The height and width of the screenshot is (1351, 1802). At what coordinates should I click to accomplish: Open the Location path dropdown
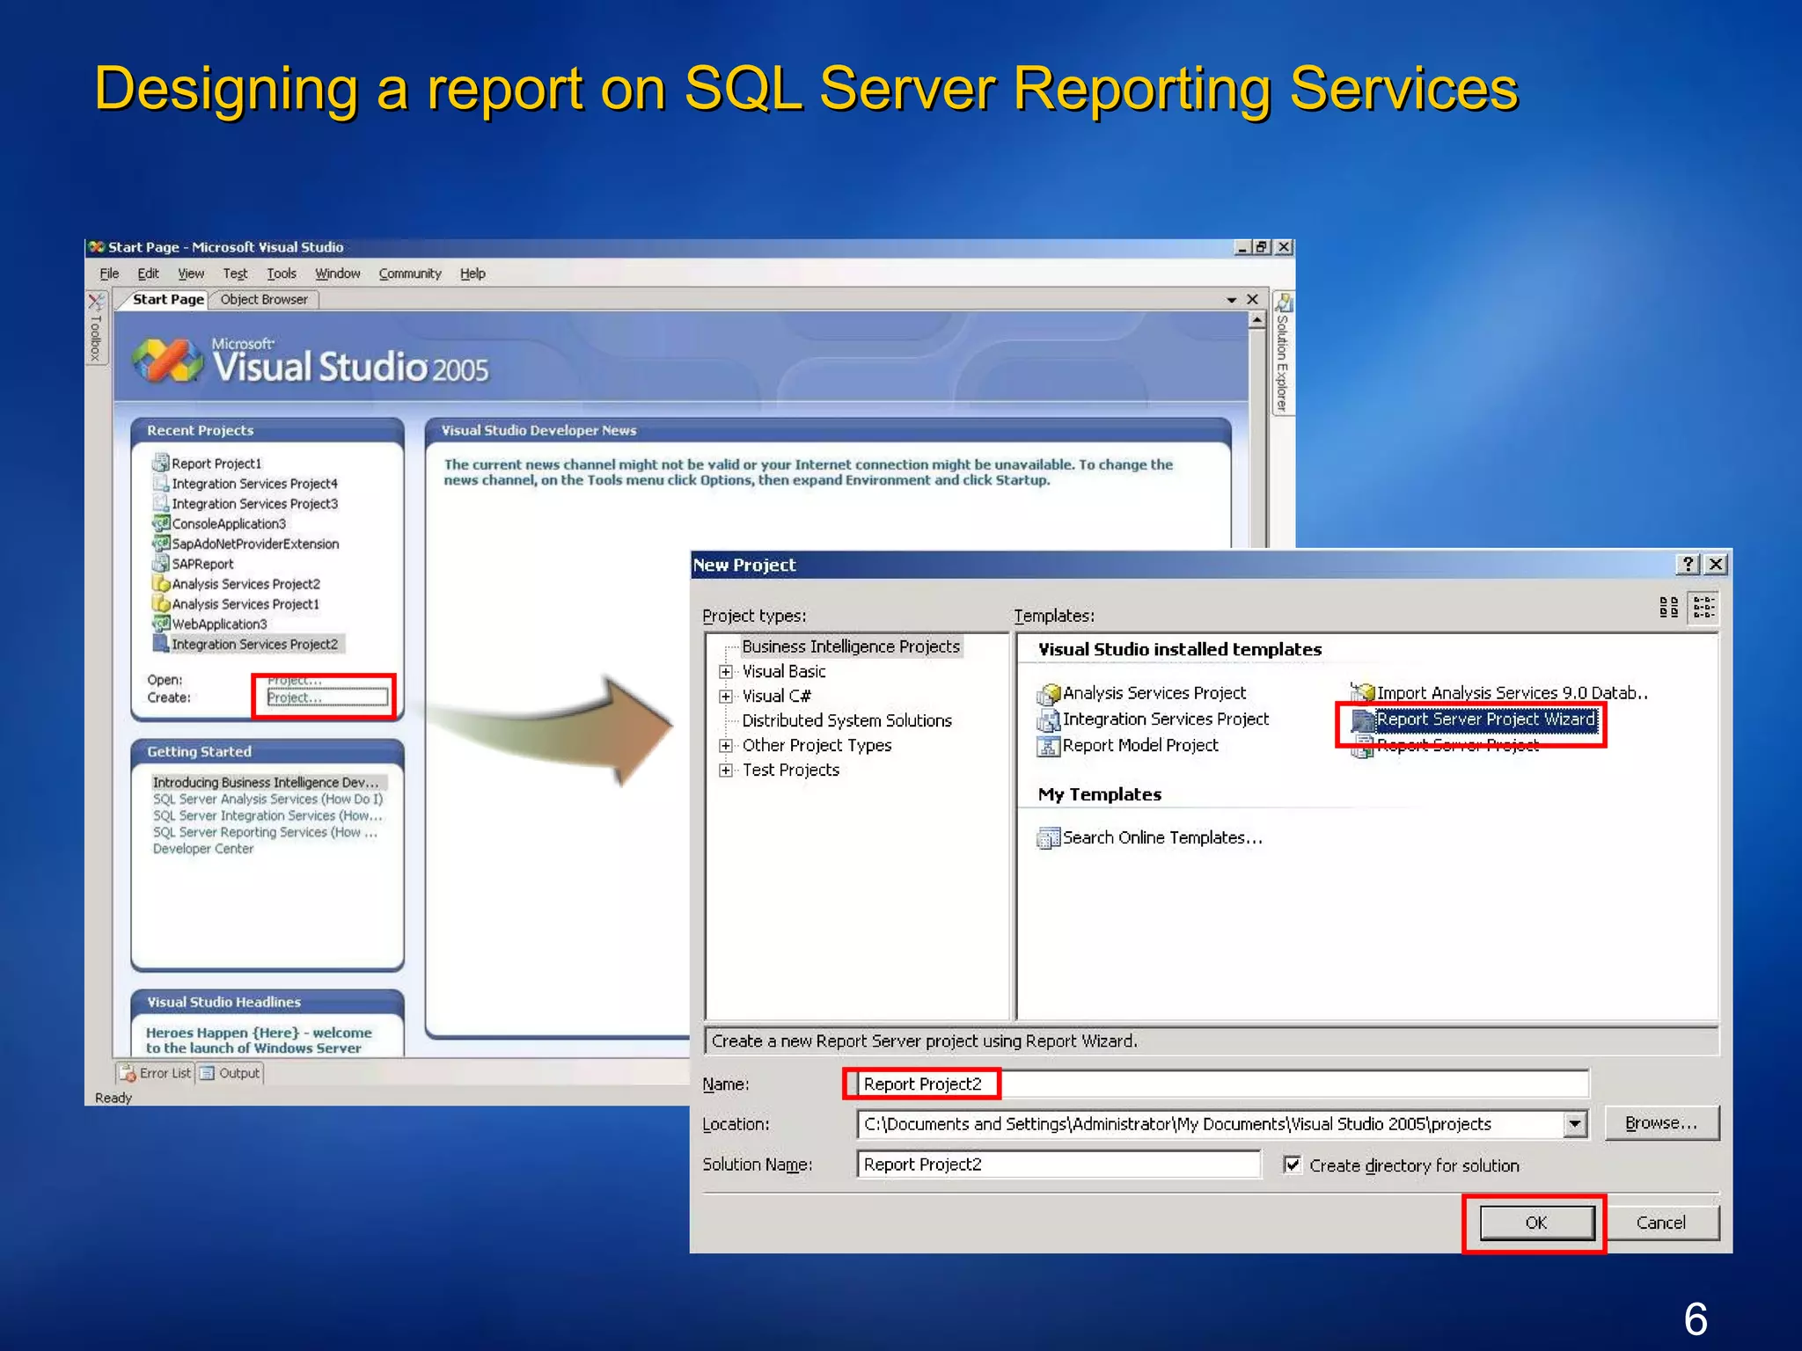pyautogui.click(x=1574, y=1124)
